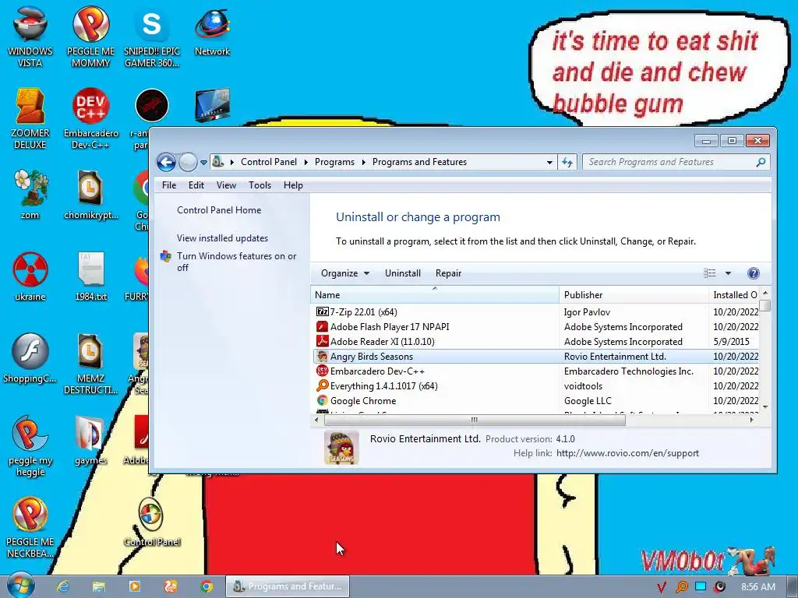Open the chomikrypt desktop icon
The width and height of the screenshot is (798, 598).
[90, 194]
